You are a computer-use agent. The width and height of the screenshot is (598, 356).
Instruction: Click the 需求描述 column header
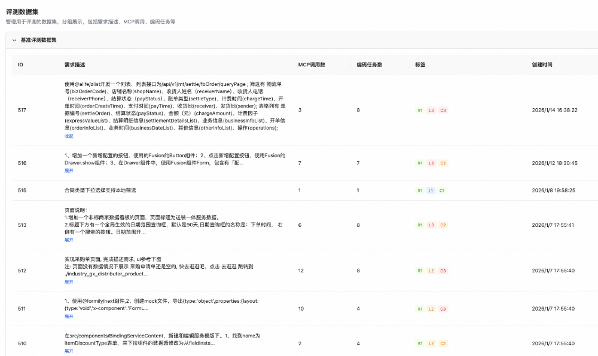point(75,65)
